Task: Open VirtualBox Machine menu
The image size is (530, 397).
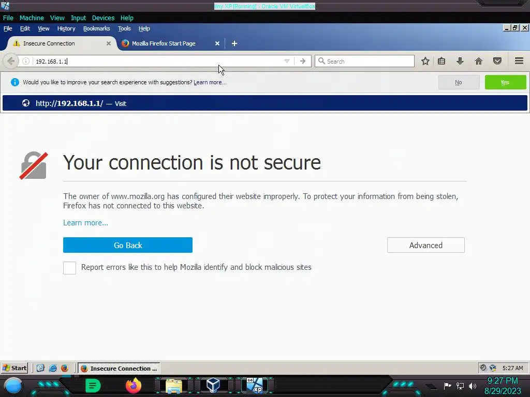Action: click(32, 18)
